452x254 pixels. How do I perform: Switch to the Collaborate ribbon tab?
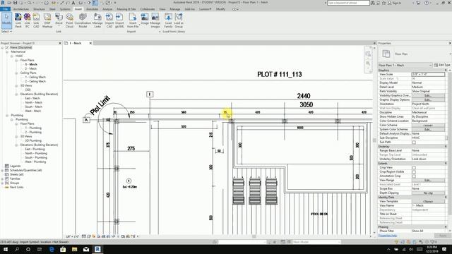click(148, 9)
